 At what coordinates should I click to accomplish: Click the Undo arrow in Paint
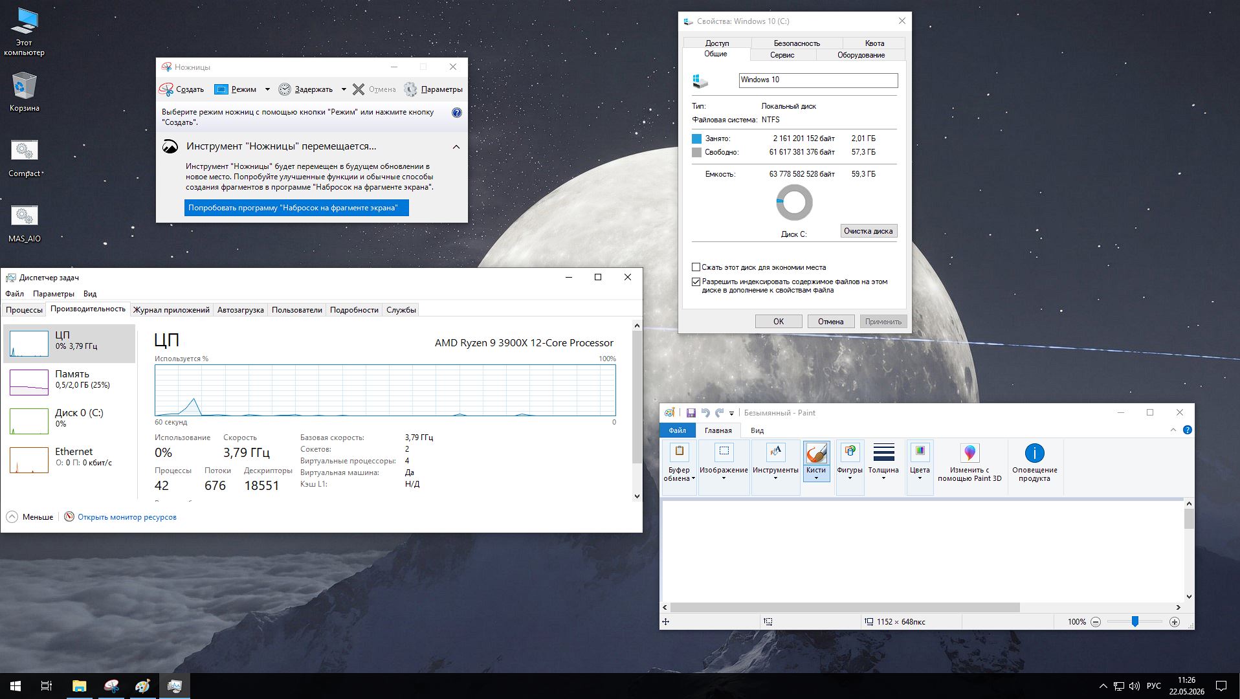705,413
